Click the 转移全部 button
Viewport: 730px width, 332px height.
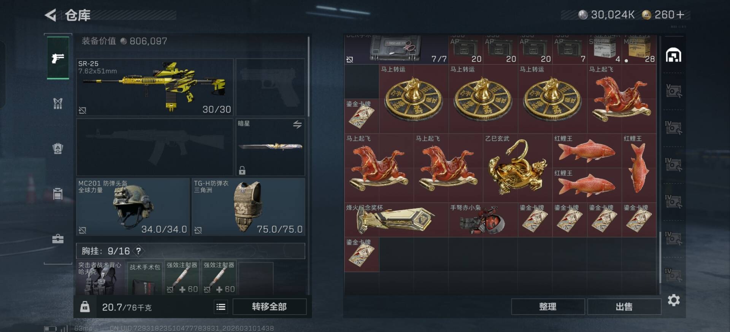(x=269, y=307)
